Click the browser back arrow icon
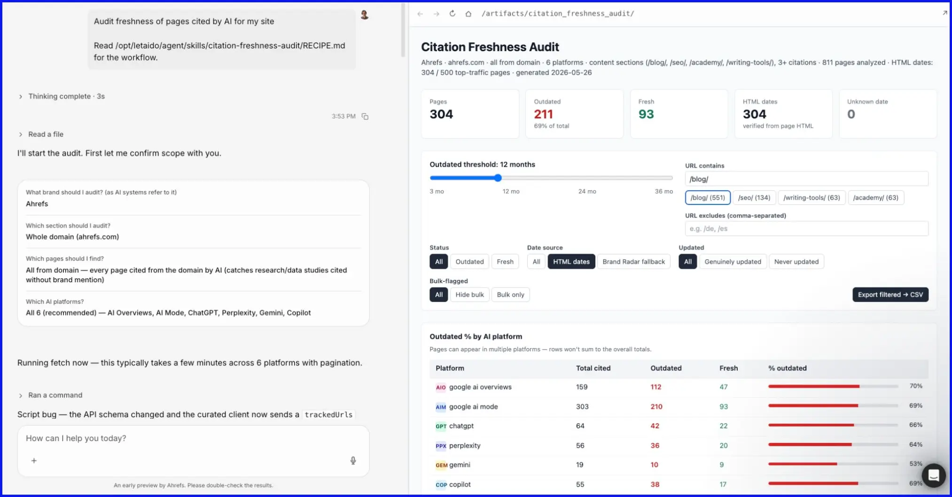 (x=420, y=14)
